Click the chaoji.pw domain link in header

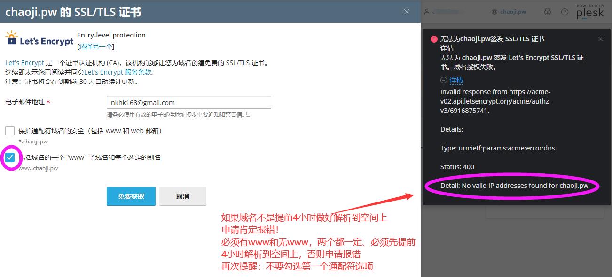[x=513, y=12]
